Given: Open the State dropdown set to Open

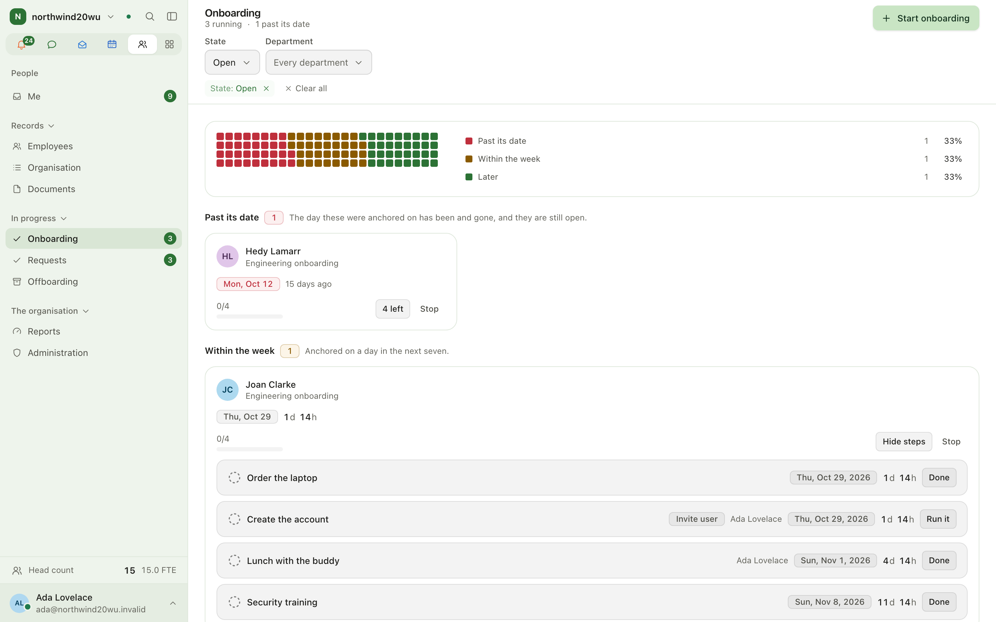Looking at the screenshot, I should 232,63.
